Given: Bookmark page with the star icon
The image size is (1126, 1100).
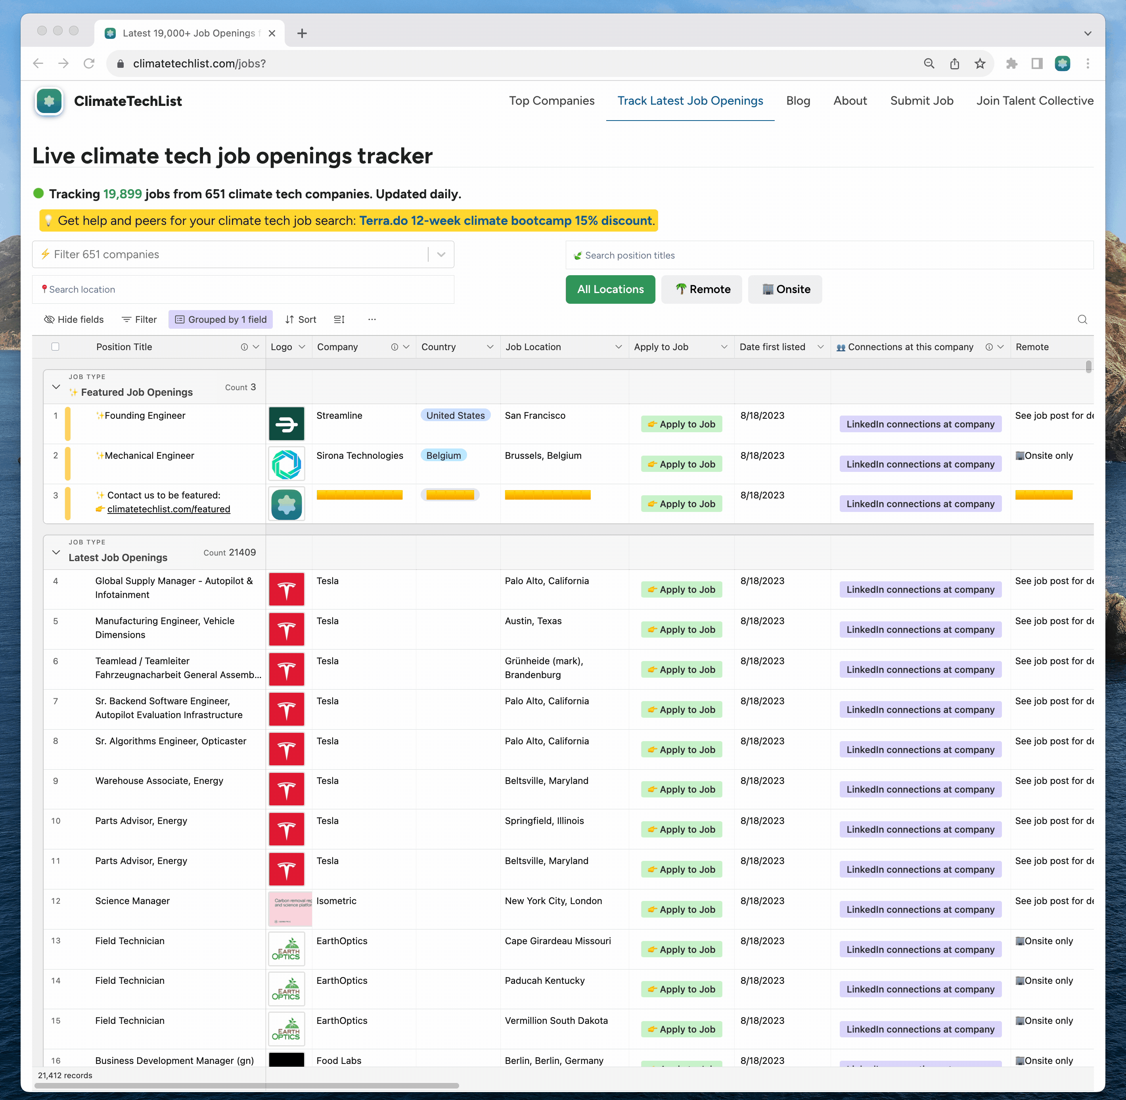Looking at the screenshot, I should (979, 63).
